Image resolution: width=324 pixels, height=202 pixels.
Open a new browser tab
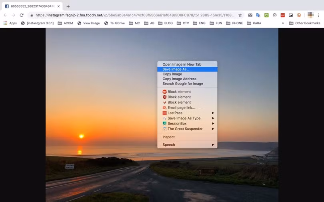coord(68,6)
